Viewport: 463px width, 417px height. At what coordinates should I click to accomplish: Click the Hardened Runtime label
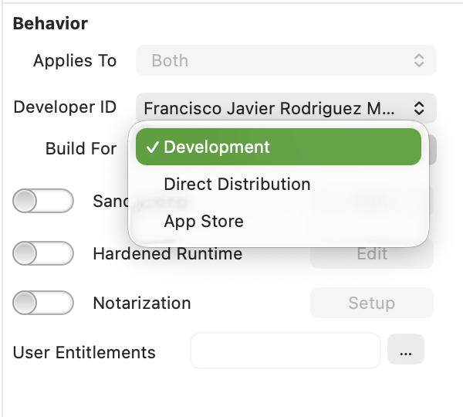coord(167,253)
